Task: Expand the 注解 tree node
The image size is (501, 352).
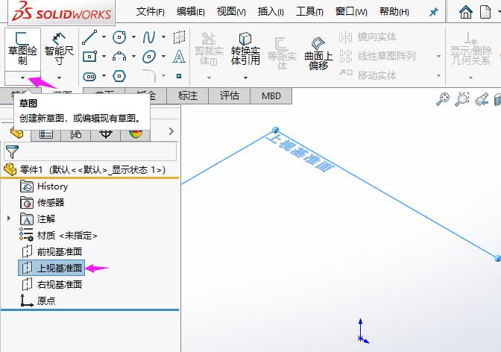Action: coord(9,219)
